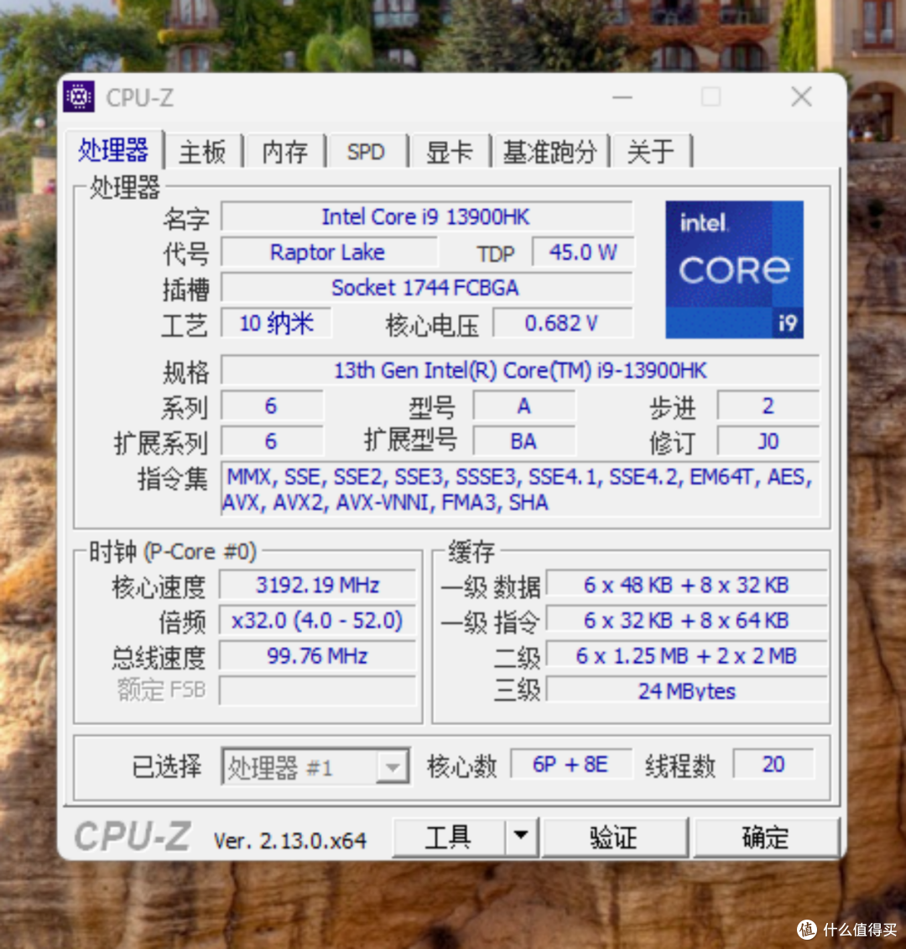The height and width of the screenshot is (949, 906).
Task: Click the Intel Core i9 logo badge
Action: pyautogui.click(x=734, y=269)
